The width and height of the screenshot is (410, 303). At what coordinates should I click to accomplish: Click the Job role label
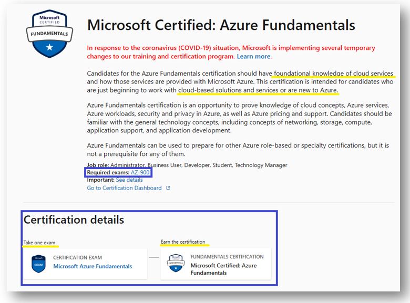(98, 165)
